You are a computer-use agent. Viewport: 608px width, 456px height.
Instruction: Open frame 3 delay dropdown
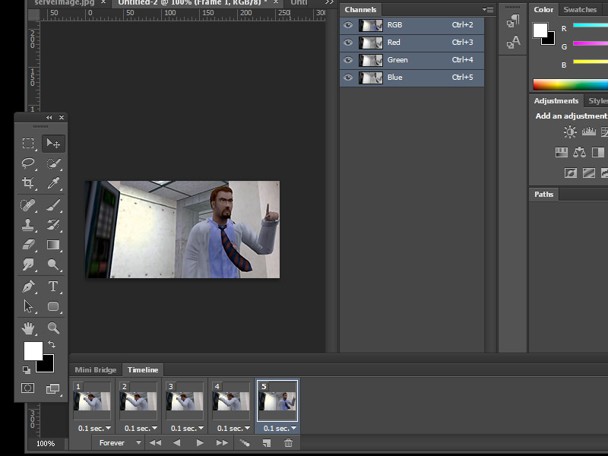[x=187, y=429]
